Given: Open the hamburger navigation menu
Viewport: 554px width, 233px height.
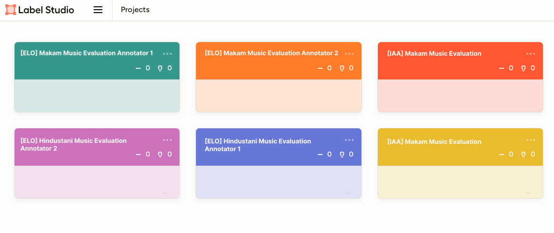Looking at the screenshot, I should tap(98, 10).
